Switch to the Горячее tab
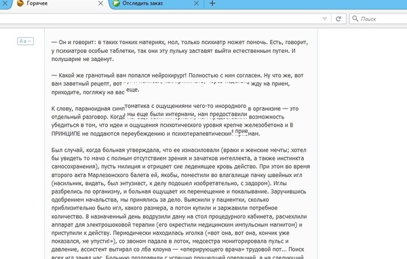This screenshot has height=259, width=407. click(x=58, y=3)
